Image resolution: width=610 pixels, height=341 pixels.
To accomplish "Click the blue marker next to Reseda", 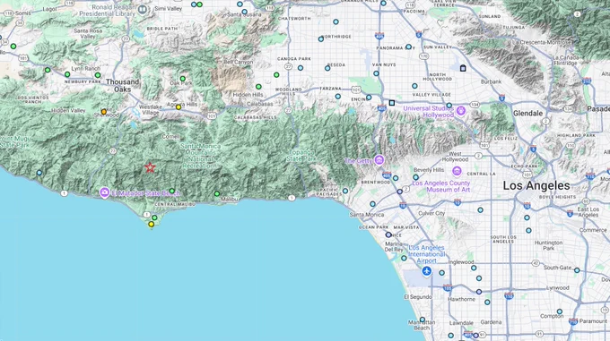I will 327,68.
